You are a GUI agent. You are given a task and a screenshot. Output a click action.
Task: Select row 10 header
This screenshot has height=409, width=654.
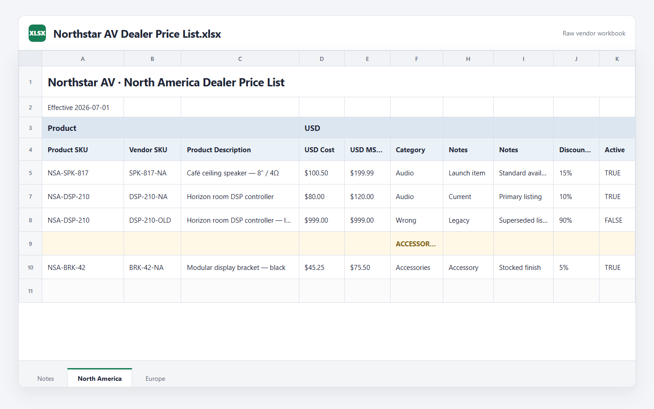[x=30, y=267]
